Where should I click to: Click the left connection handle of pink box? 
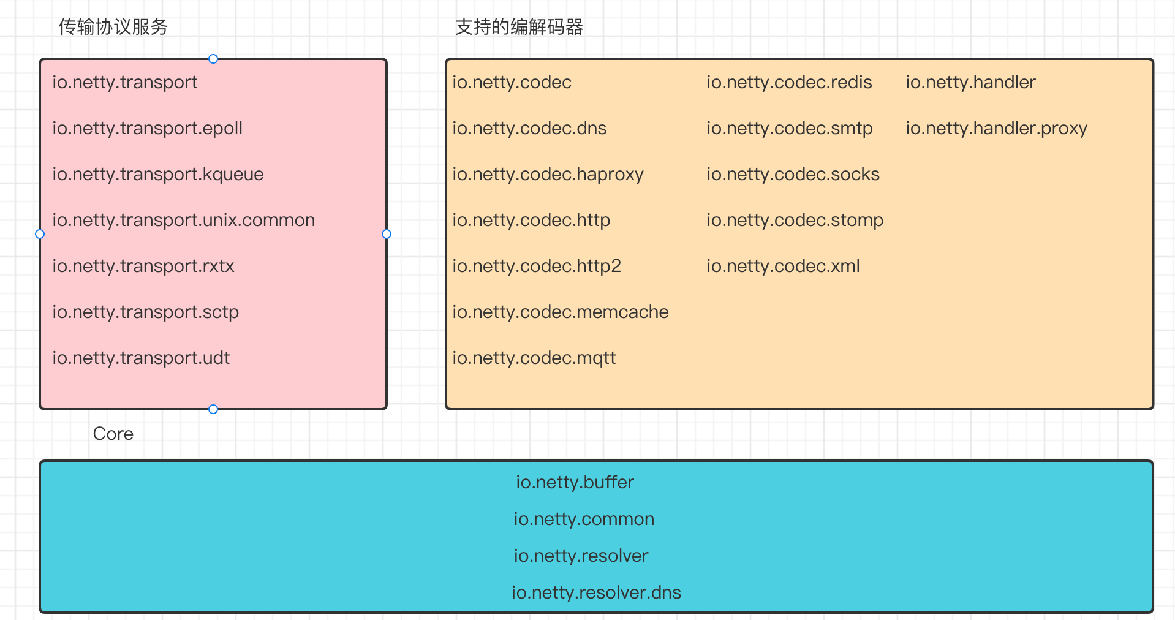pos(40,234)
